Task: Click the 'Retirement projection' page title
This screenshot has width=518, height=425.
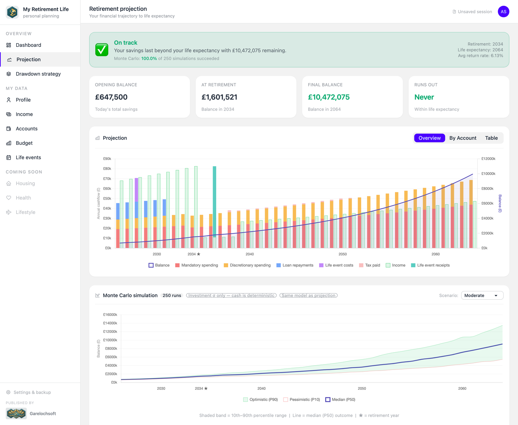Action: tap(118, 9)
